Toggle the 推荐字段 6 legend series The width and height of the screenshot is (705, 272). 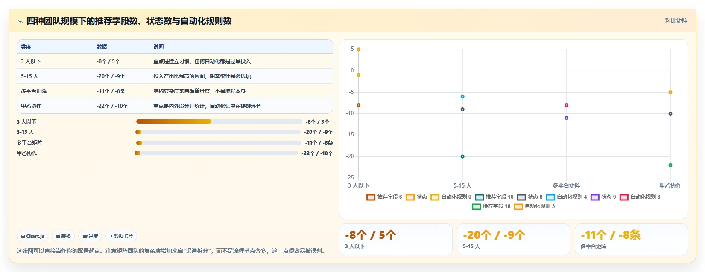click(x=384, y=197)
